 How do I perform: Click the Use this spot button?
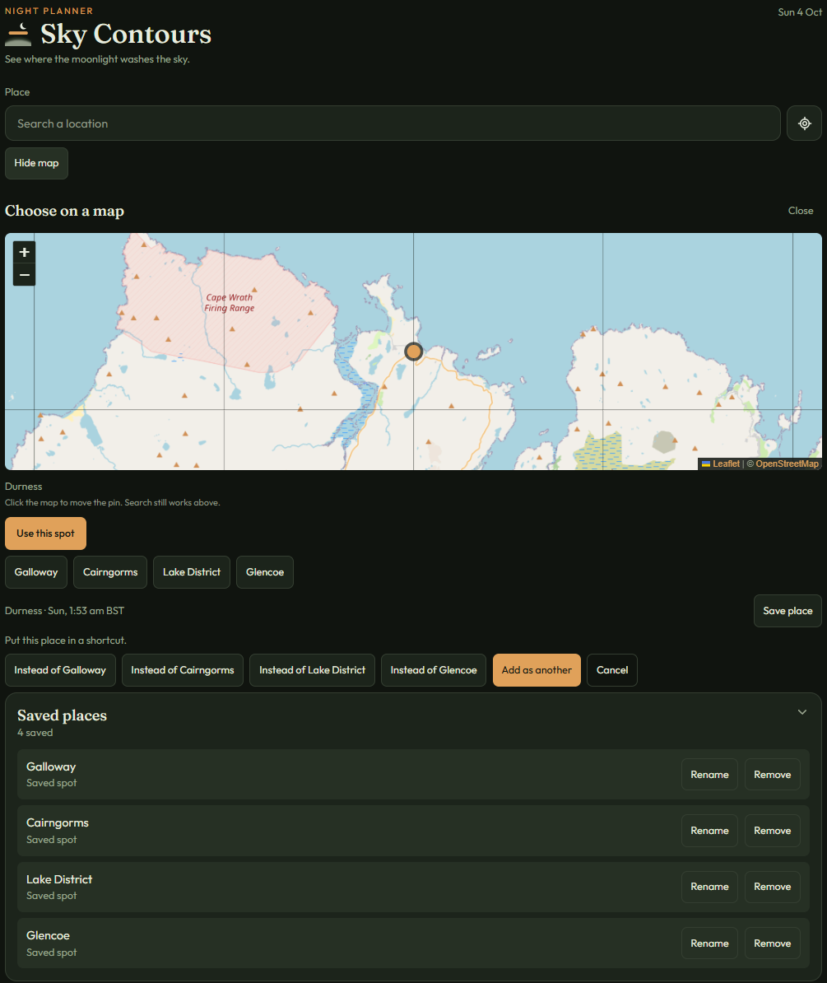46,533
